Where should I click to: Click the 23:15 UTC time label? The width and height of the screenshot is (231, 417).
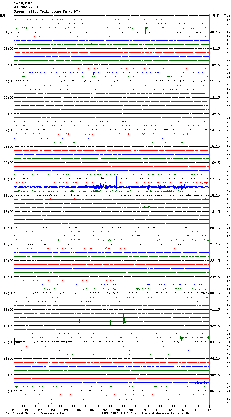pos(215,277)
